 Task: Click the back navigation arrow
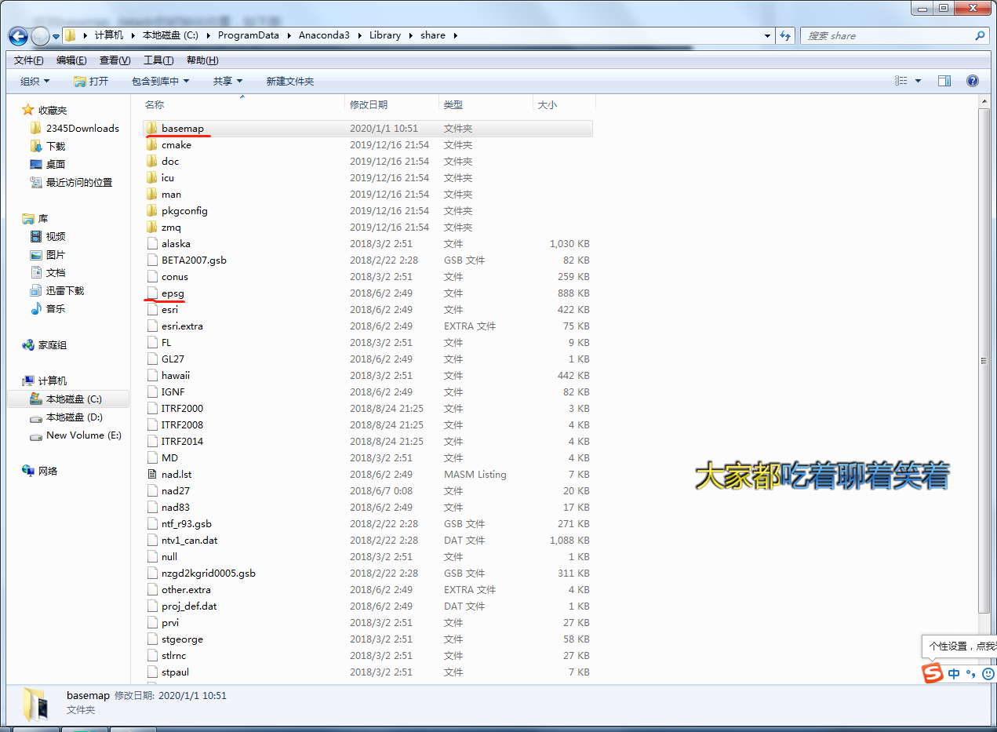point(17,35)
